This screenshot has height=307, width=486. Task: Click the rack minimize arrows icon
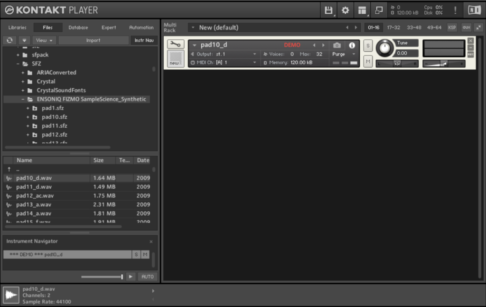(x=479, y=28)
